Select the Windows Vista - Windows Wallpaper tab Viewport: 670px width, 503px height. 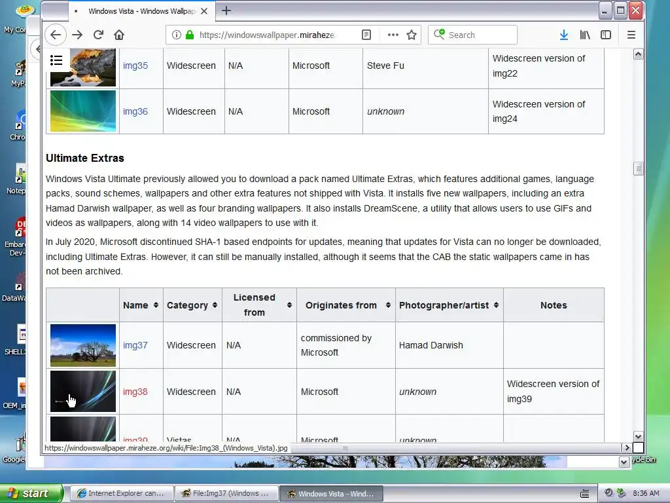pyautogui.click(x=141, y=11)
